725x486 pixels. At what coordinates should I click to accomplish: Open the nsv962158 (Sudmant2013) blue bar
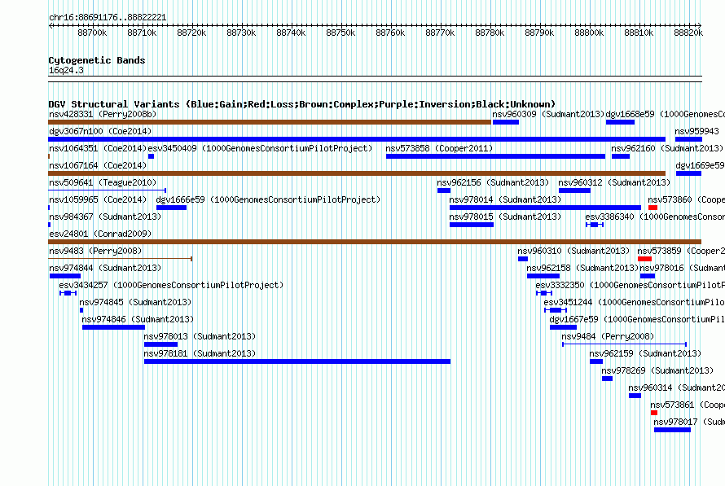[x=543, y=276]
